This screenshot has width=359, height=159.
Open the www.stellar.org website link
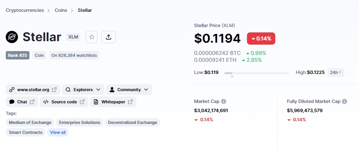pyautogui.click(x=33, y=90)
